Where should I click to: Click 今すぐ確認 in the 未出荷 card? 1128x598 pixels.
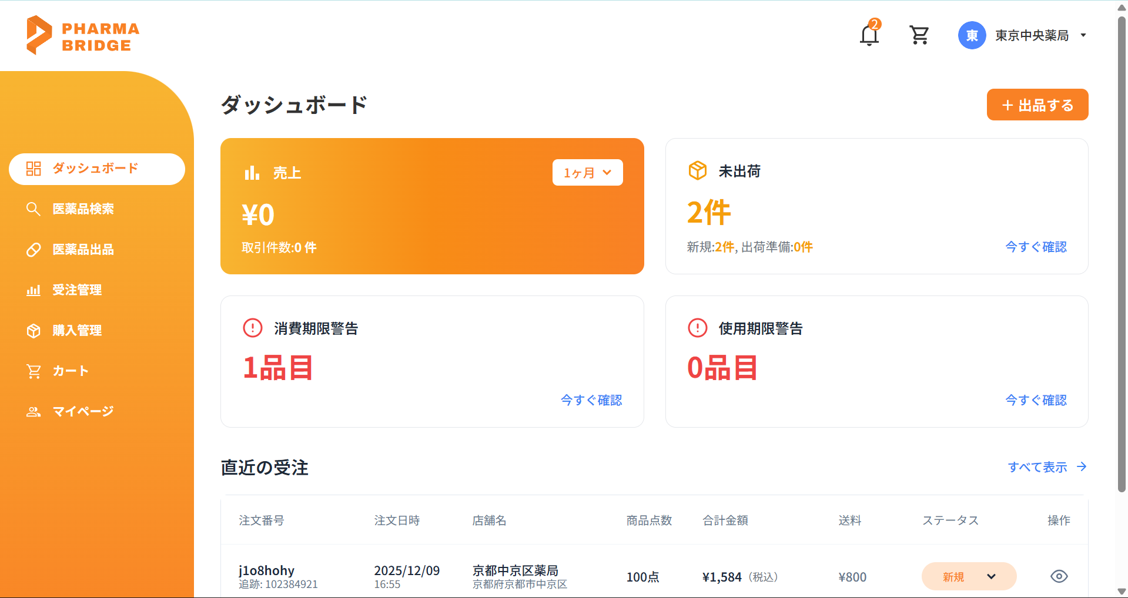pyautogui.click(x=1036, y=247)
